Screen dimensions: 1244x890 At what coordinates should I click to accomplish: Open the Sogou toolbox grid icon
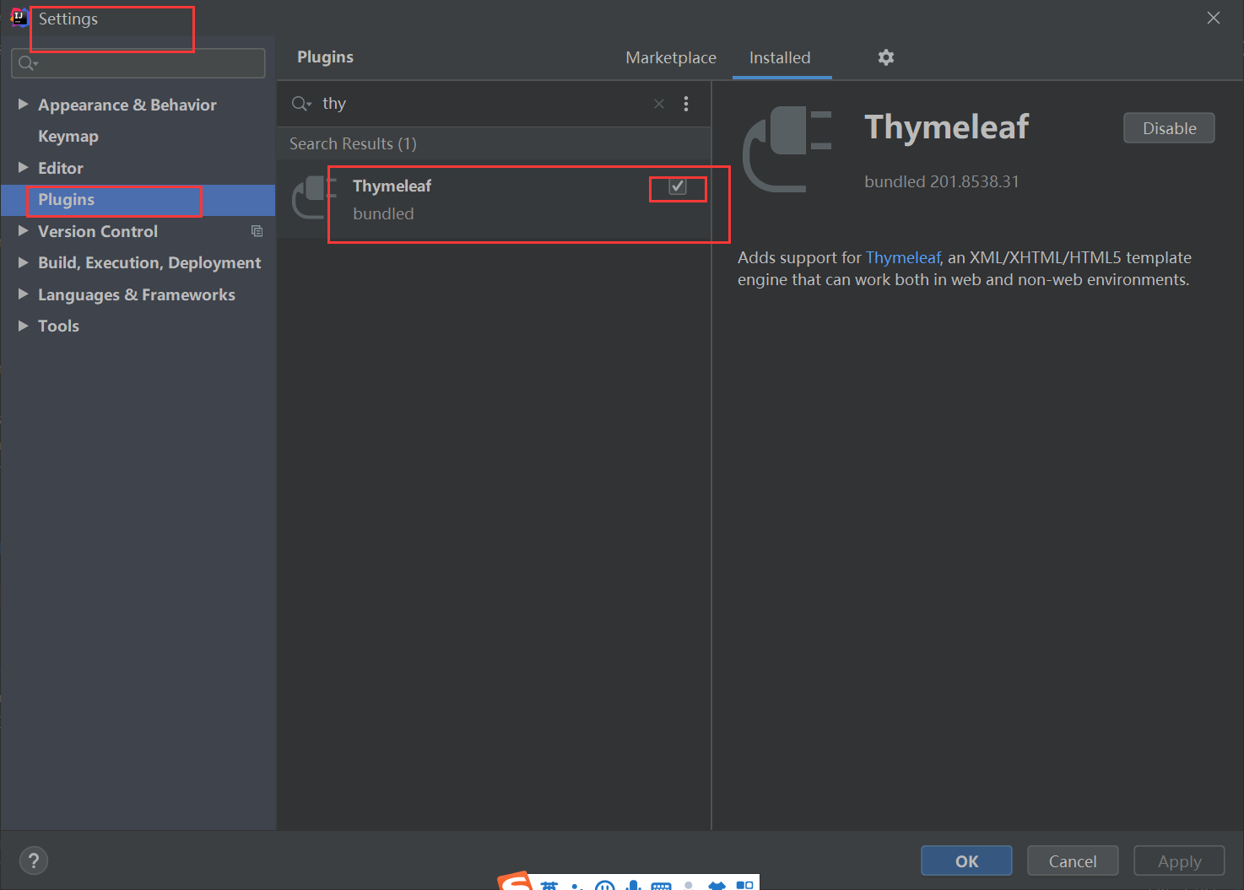point(744,885)
